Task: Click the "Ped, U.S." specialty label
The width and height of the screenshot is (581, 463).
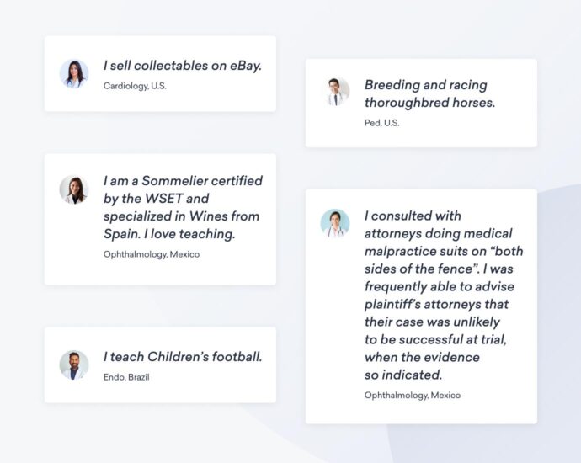Action: [x=381, y=123]
